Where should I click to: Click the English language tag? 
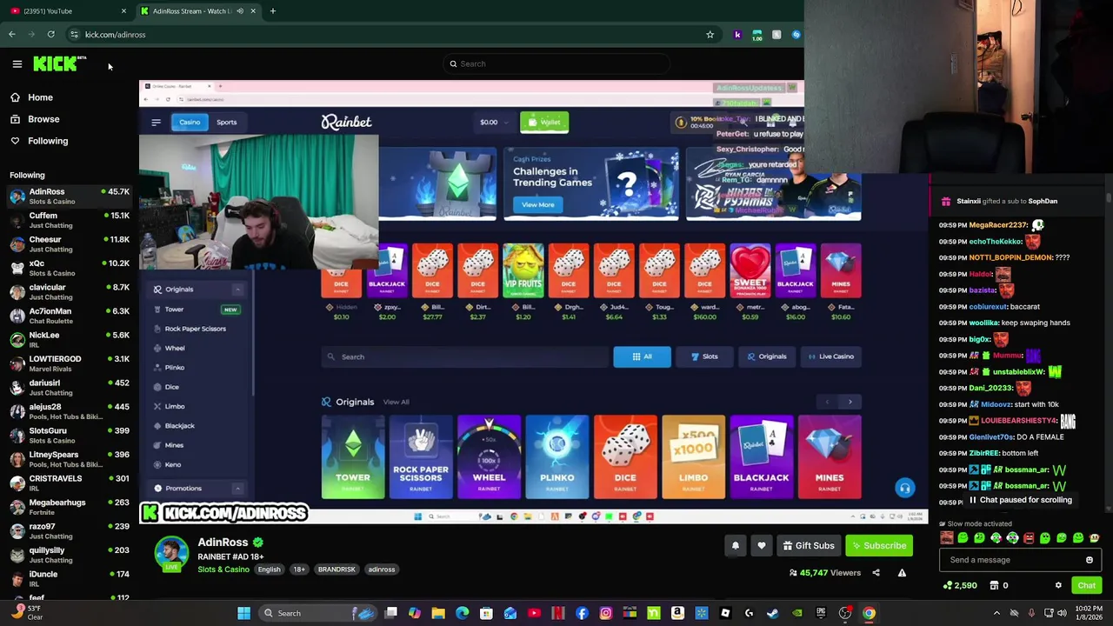tap(269, 569)
